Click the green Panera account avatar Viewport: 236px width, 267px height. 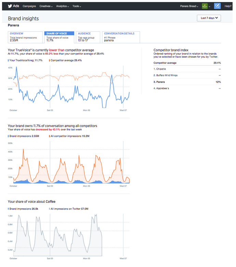click(x=205, y=6)
